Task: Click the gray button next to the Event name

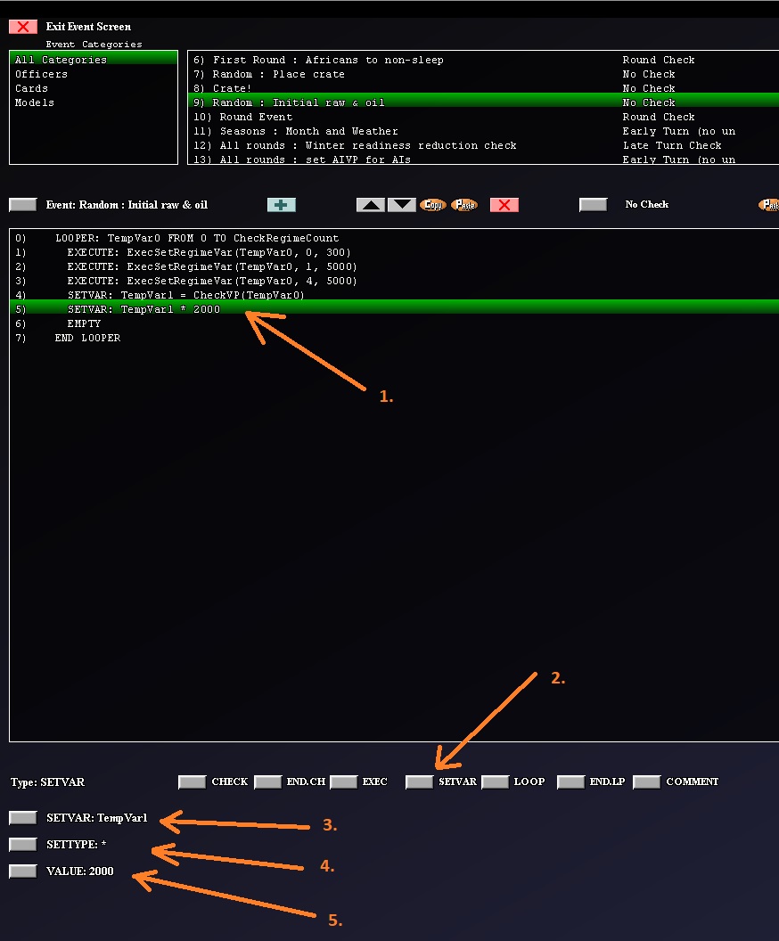Action: [x=23, y=205]
